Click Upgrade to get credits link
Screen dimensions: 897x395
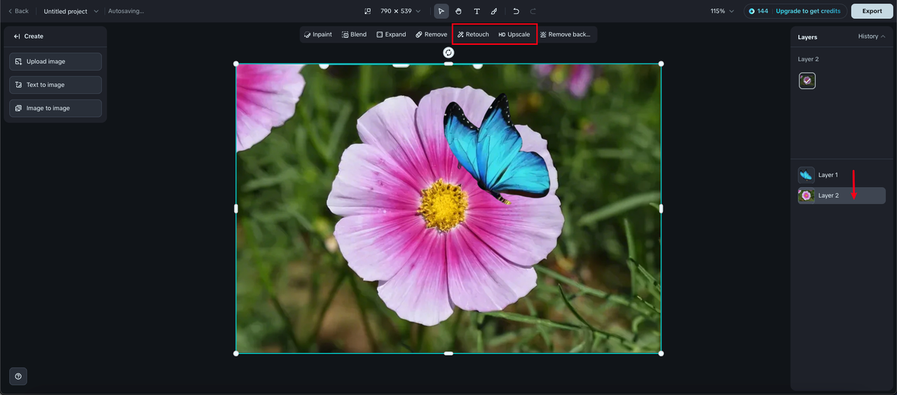click(808, 11)
